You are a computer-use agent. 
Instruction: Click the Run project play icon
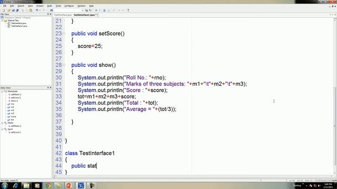tap(96, 10)
